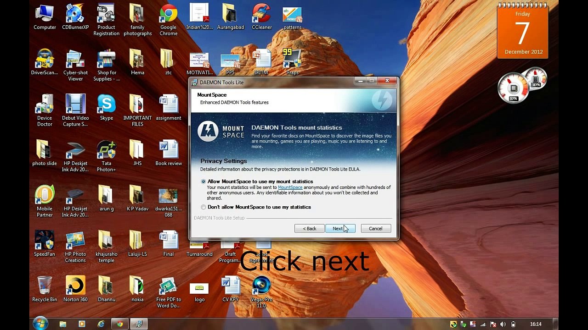Open Windows Explorer from the taskbar
The image size is (588, 330).
click(63, 324)
